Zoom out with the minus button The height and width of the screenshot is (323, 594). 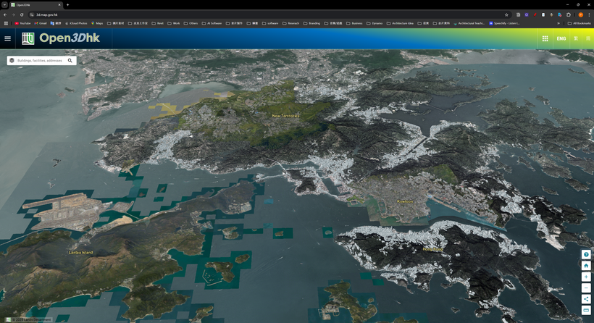click(x=586, y=288)
